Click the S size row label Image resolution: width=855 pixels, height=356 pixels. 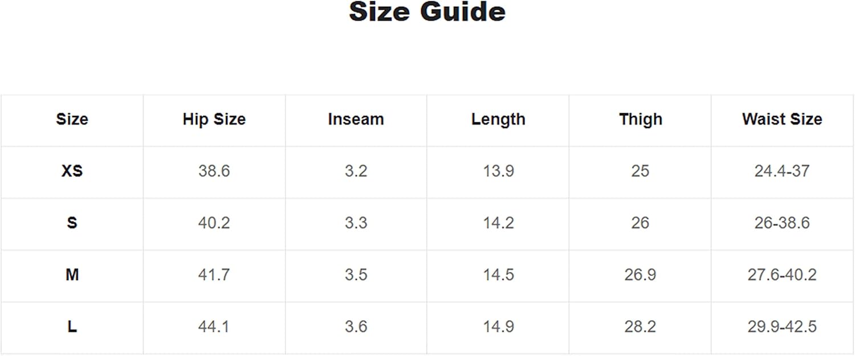coord(72,223)
